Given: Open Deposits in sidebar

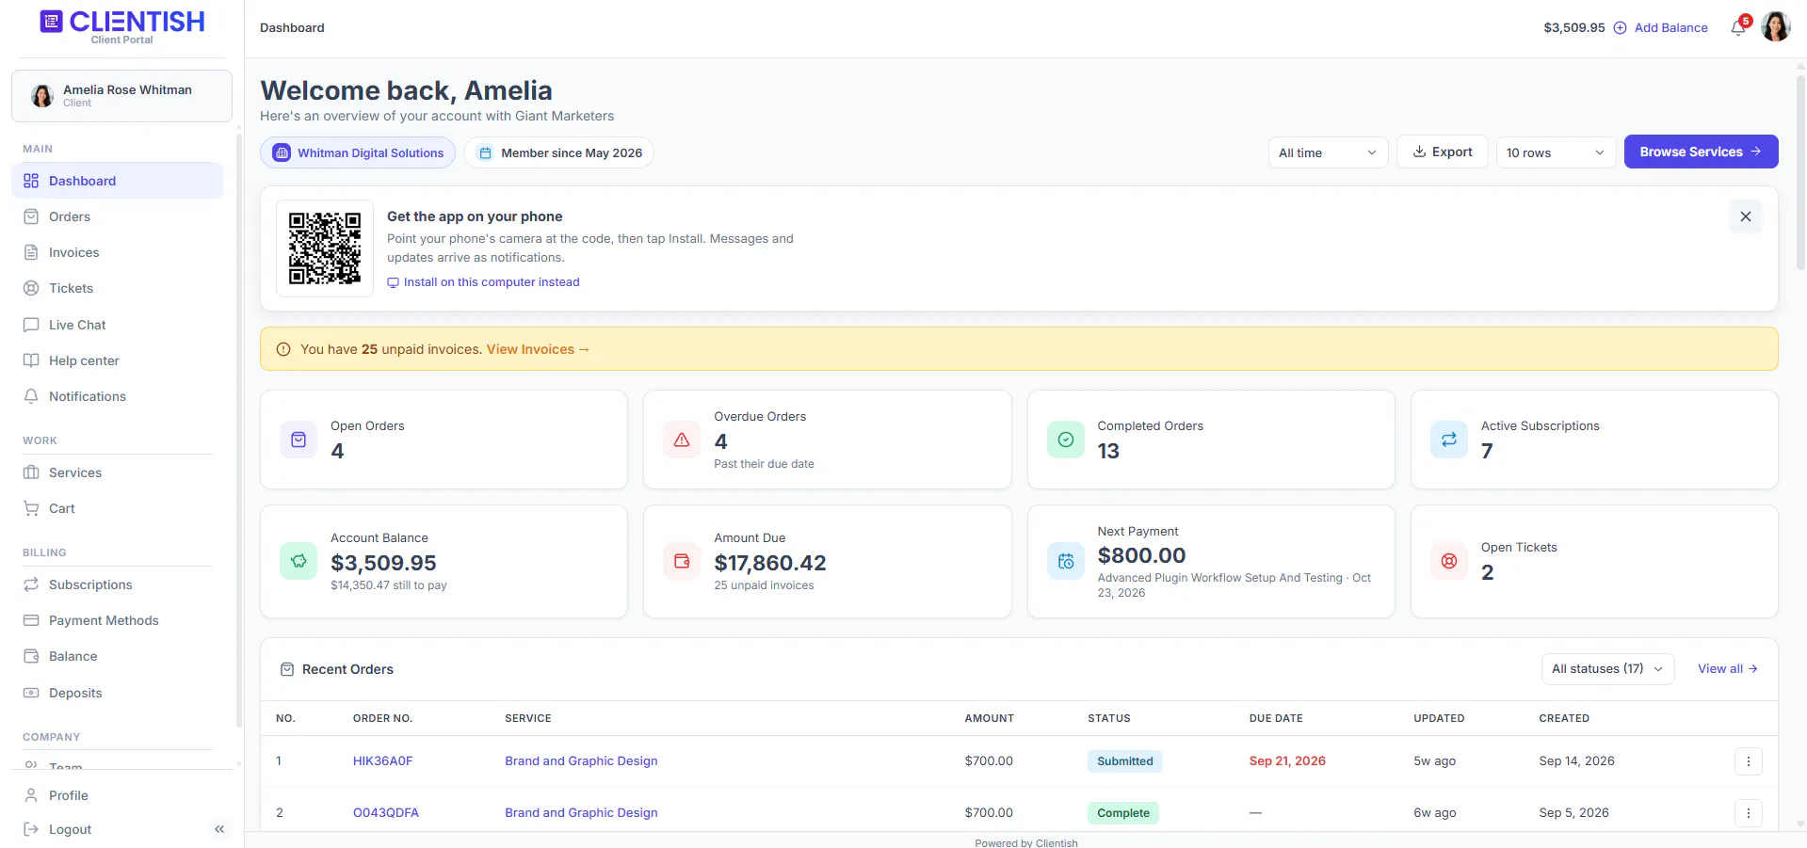Looking at the screenshot, I should (x=117, y=693).
